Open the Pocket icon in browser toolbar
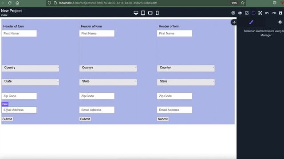 (275, 3)
